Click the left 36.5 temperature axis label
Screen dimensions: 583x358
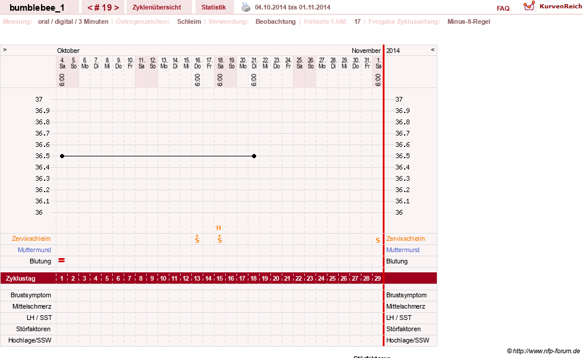click(42, 156)
